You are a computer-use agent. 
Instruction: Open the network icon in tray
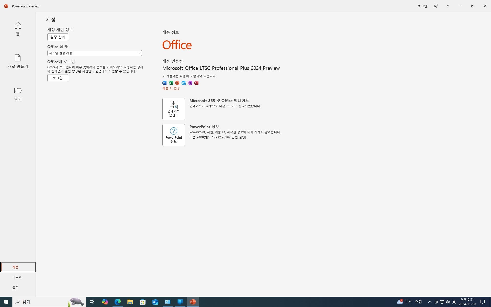pyautogui.click(x=442, y=302)
